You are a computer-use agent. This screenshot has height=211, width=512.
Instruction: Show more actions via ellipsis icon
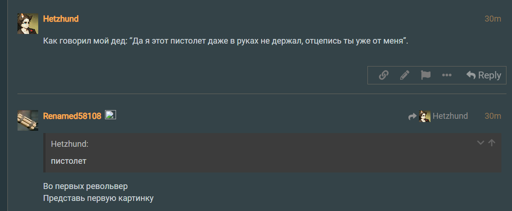[447, 75]
